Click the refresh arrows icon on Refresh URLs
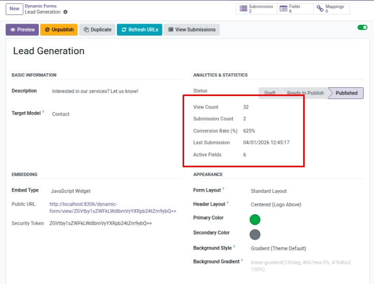This screenshot has width=374, height=284. coord(124,30)
